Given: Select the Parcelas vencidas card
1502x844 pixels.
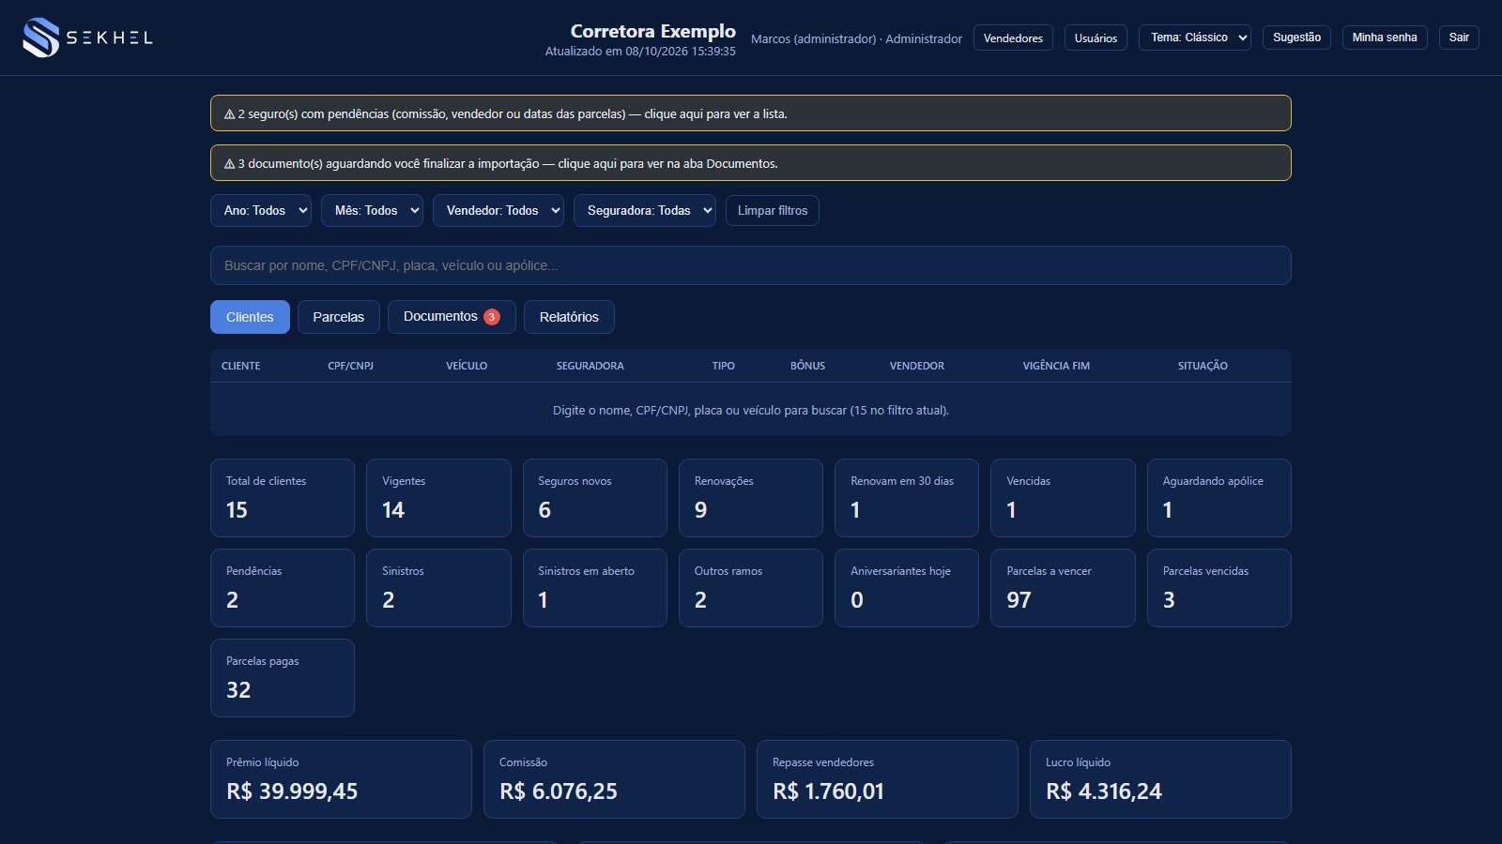Looking at the screenshot, I should [x=1219, y=588].
